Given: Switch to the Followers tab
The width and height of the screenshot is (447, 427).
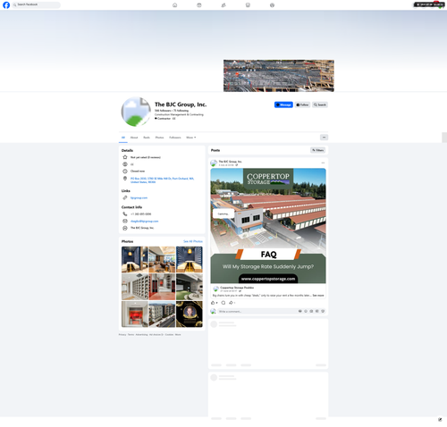Looking at the screenshot, I should (175, 138).
